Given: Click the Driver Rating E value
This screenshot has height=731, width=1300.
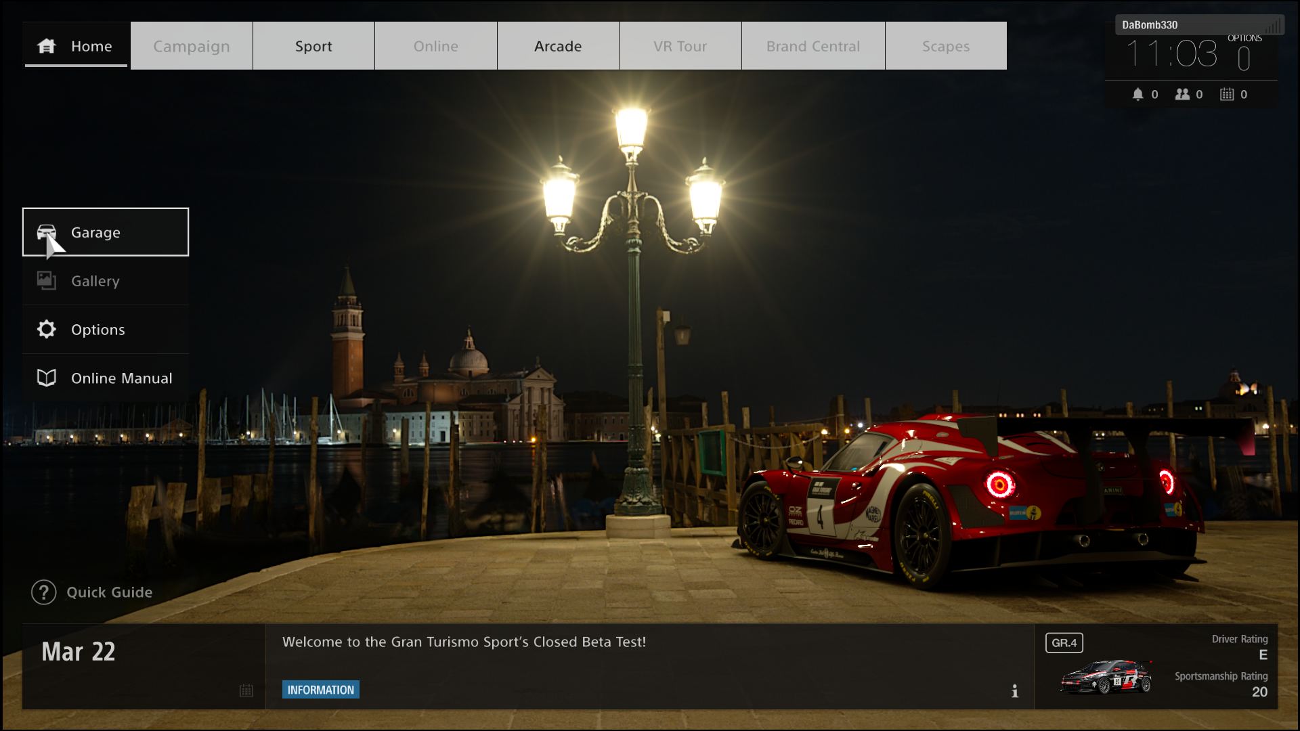Looking at the screenshot, I should pyautogui.click(x=1263, y=655).
